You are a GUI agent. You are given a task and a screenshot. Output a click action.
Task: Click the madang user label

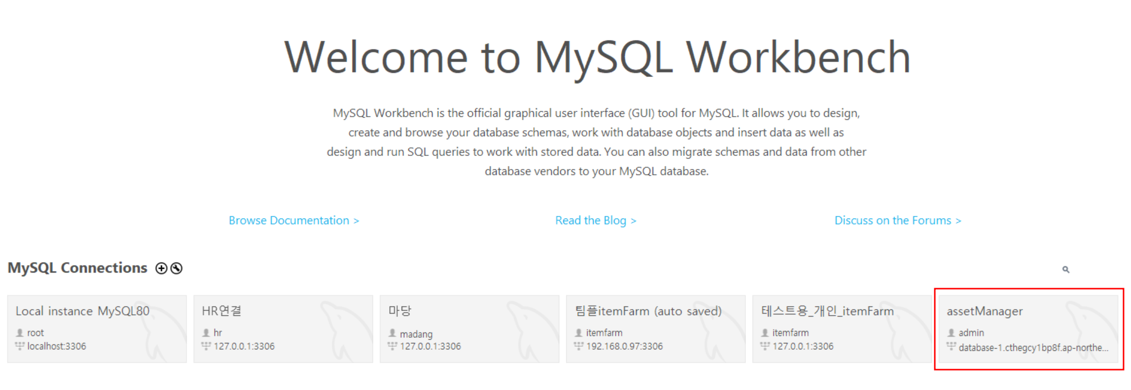(x=416, y=334)
